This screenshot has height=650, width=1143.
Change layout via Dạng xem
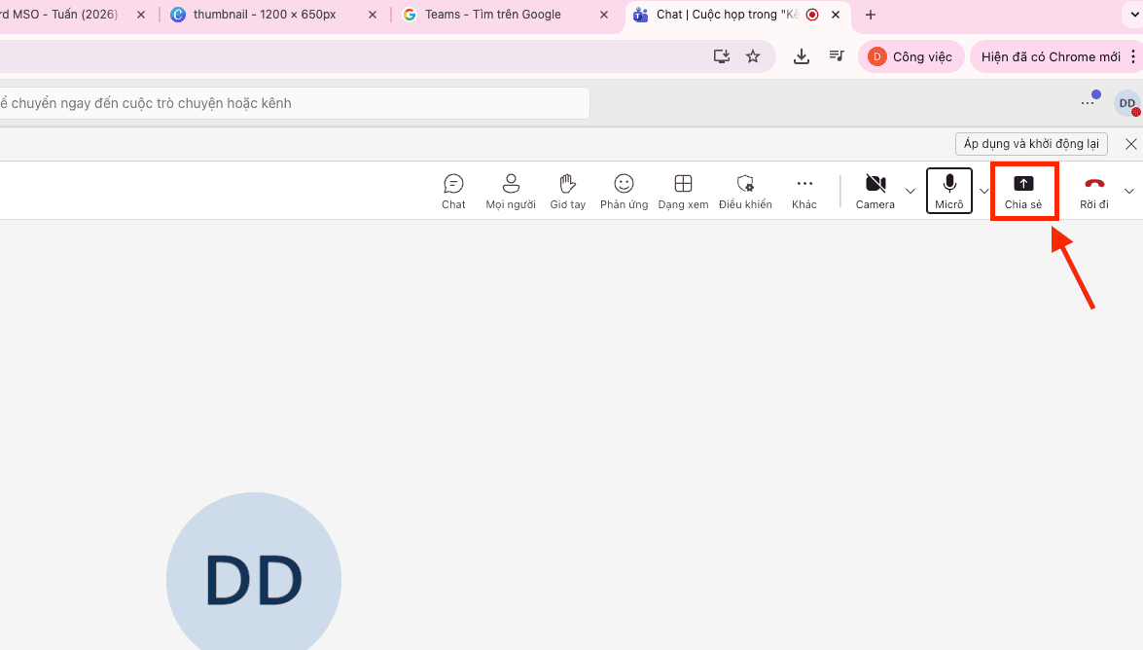click(683, 191)
